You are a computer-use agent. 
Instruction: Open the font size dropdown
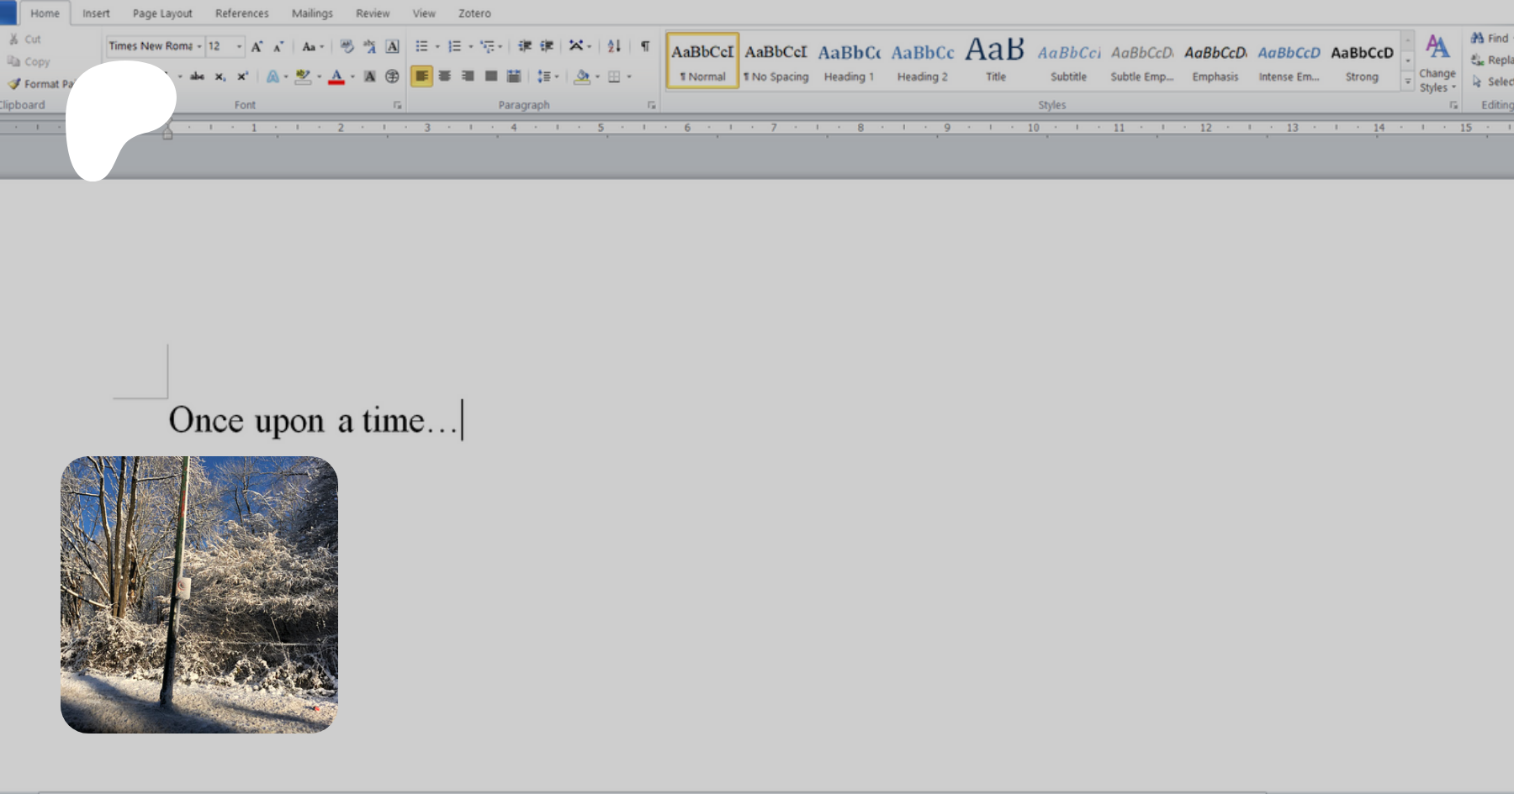239,47
